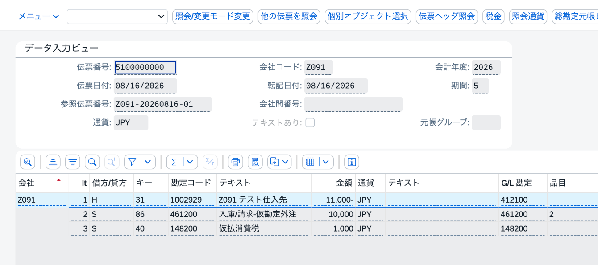Click the 借方/貸方 column header

112,183
